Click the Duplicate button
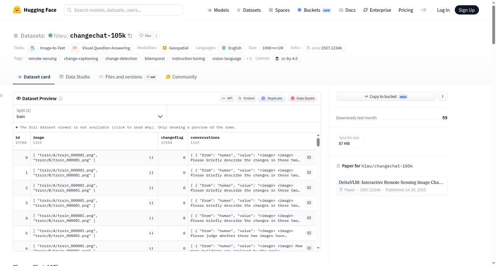This screenshot has height=266, width=496. (x=272, y=98)
